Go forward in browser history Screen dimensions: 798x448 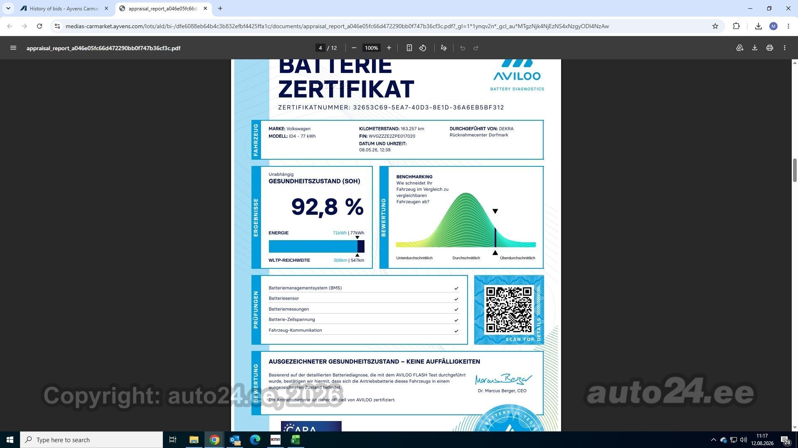click(25, 26)
